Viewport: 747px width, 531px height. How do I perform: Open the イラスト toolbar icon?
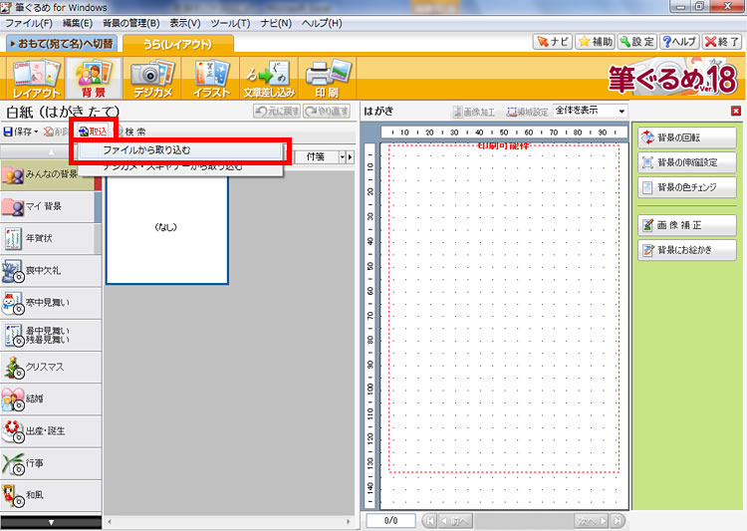pos(211,78)
